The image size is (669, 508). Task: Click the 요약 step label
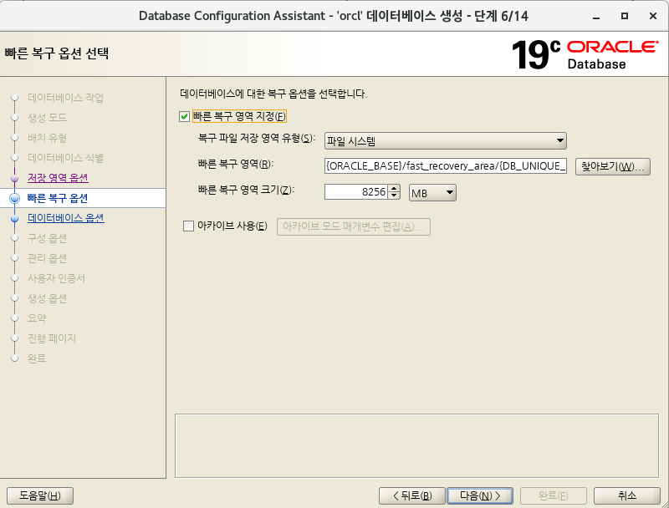37,318
